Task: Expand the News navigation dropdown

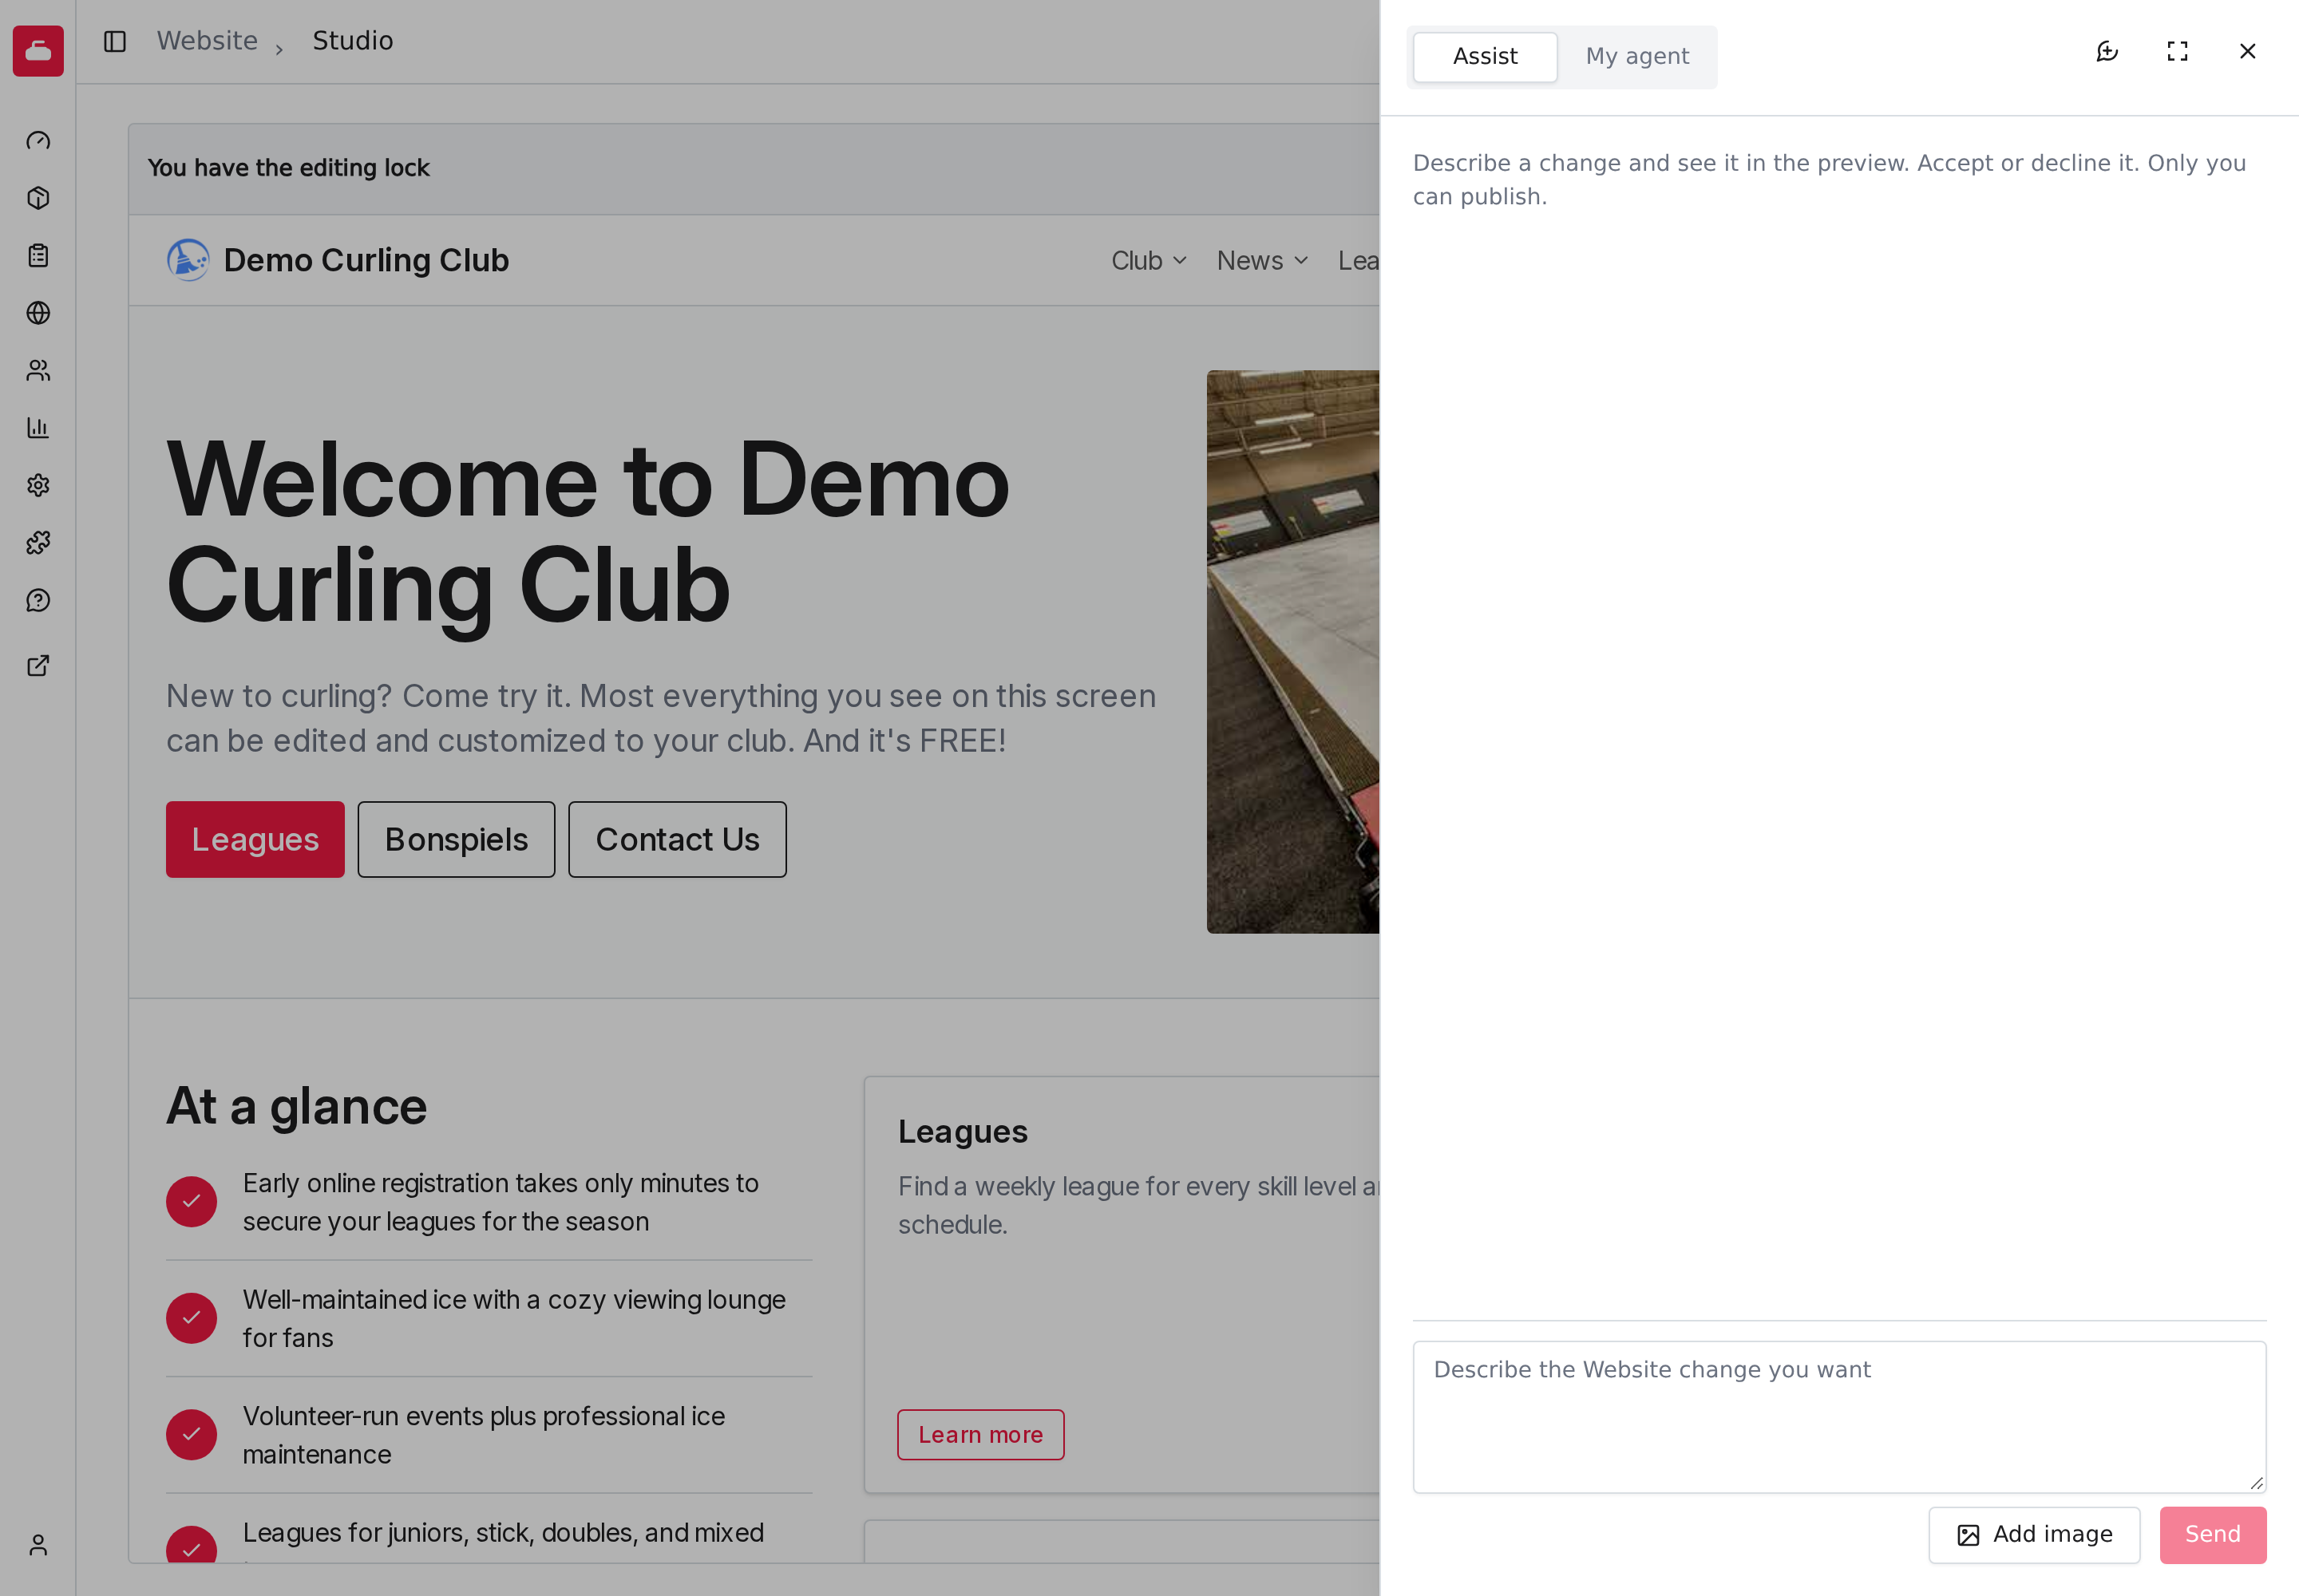Action: tap(1261, 261)
